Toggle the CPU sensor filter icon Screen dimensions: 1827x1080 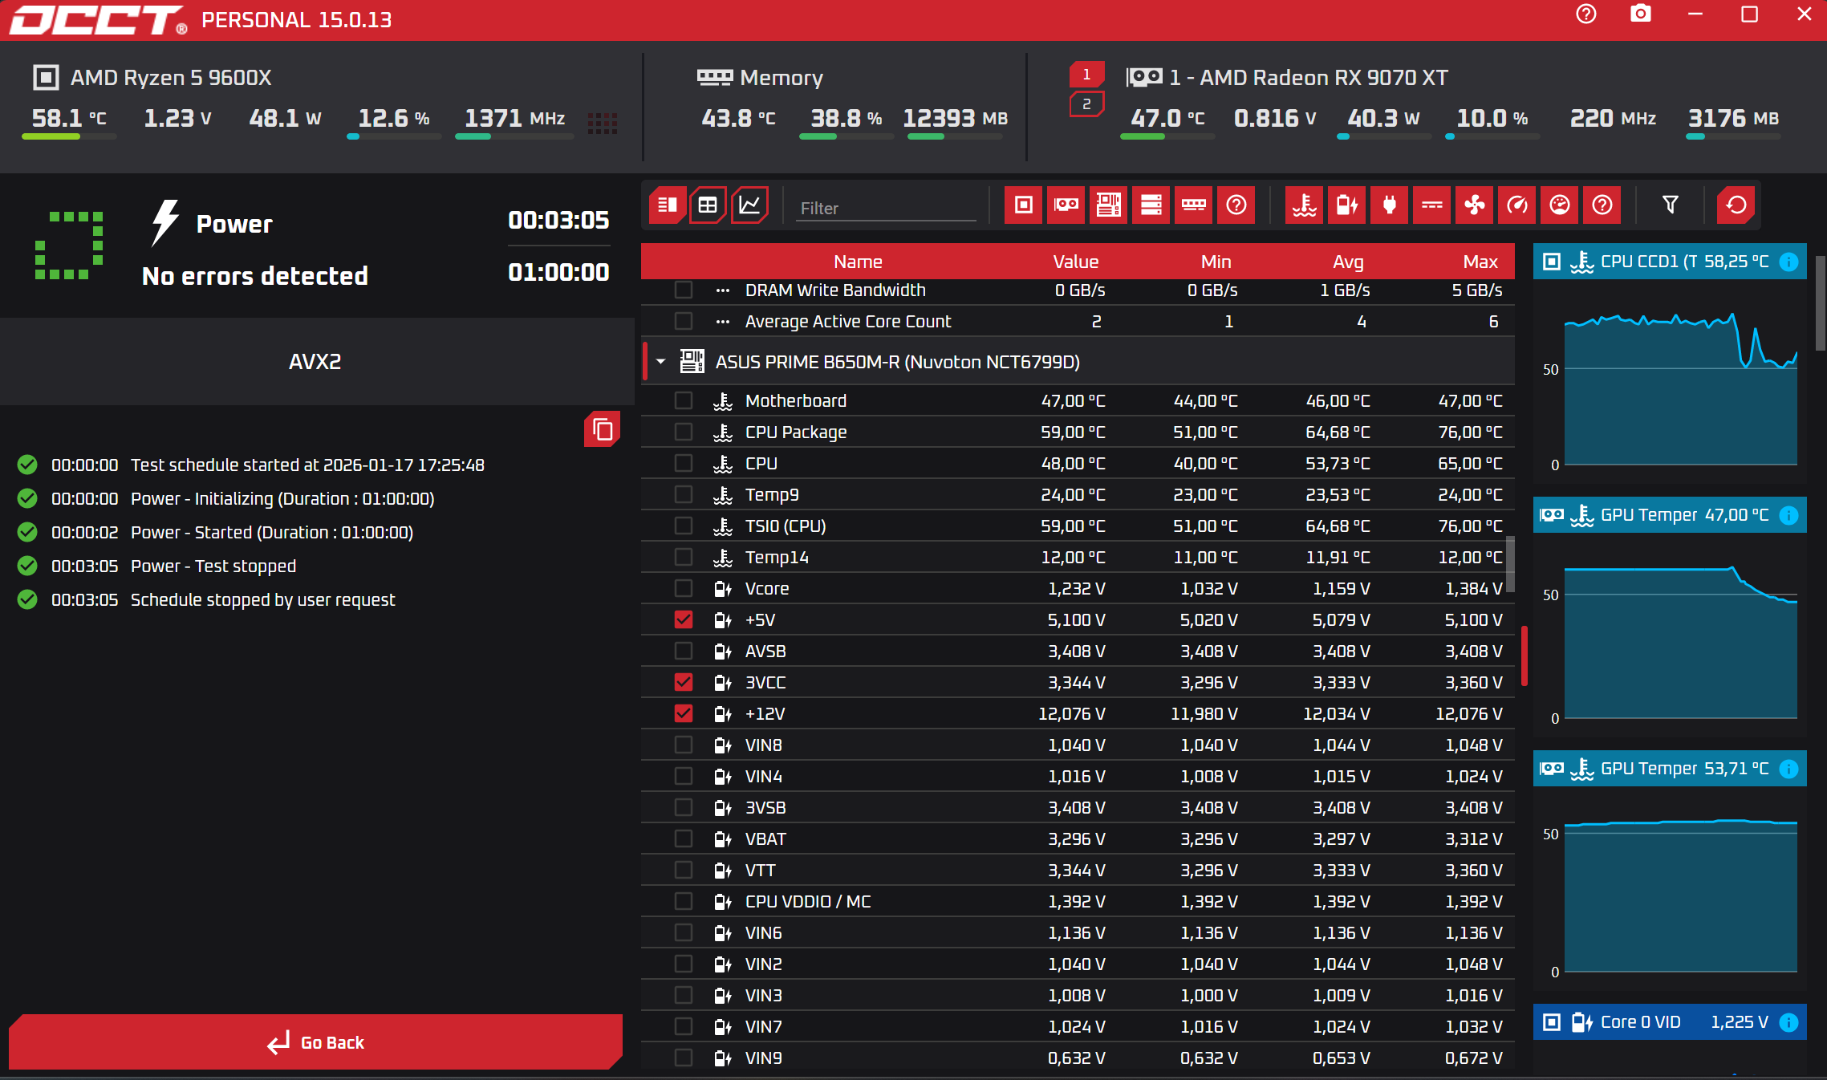tap(1023, 205)
